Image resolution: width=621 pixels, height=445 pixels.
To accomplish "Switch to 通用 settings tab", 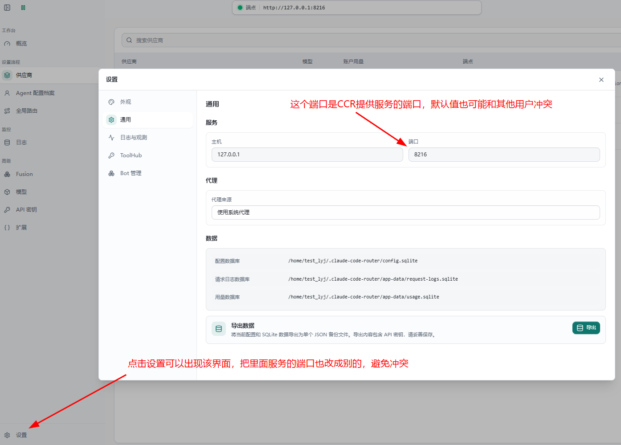I will pos(148,120).
